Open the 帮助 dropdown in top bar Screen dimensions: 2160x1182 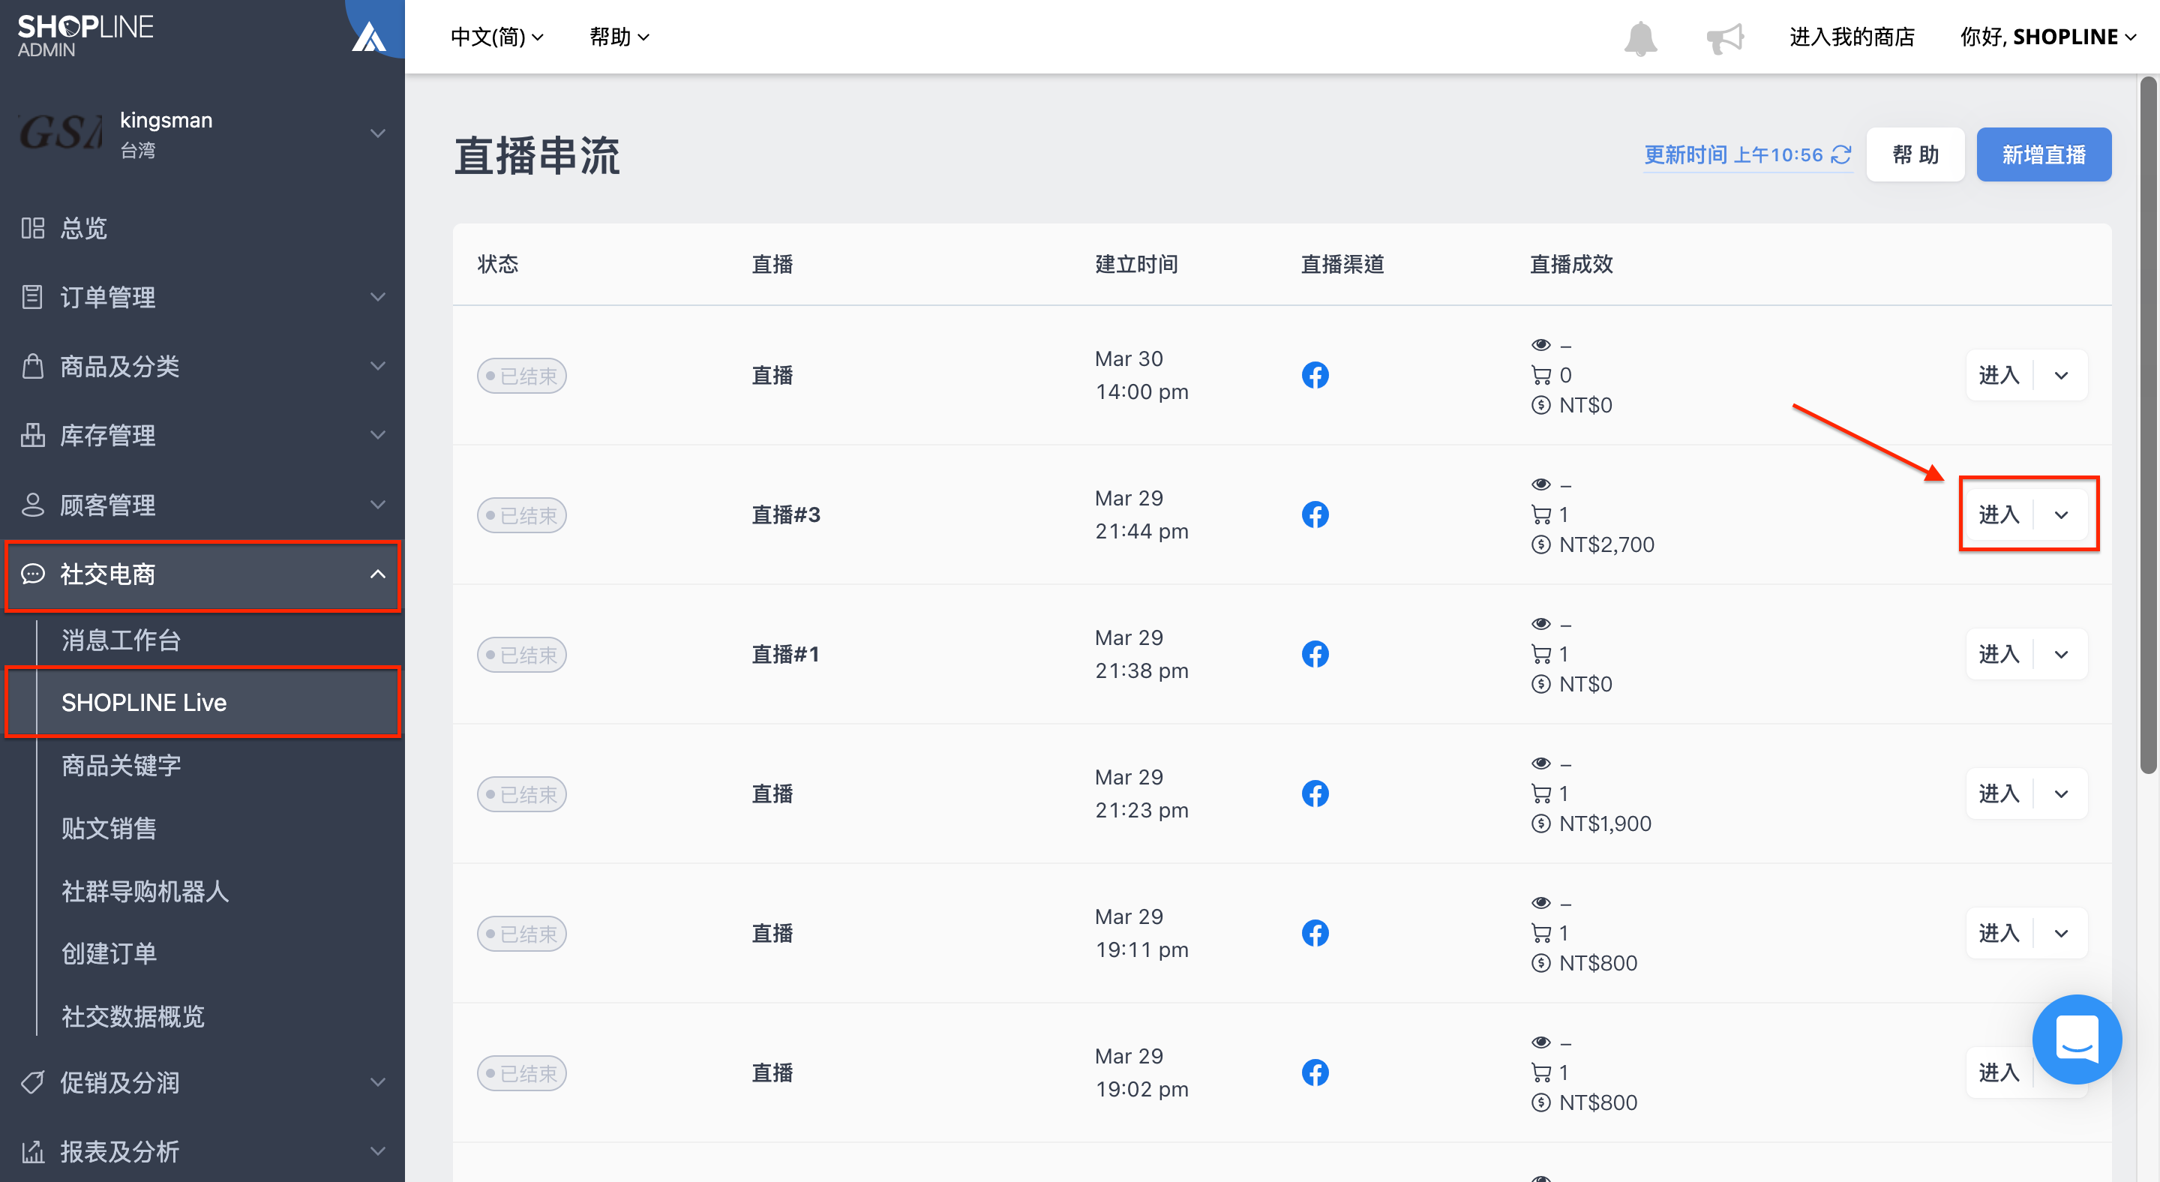click(x=619, y=37)
